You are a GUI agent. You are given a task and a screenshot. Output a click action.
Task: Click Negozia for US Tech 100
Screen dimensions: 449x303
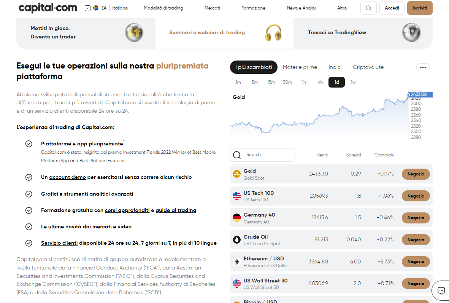pos(416,196)
